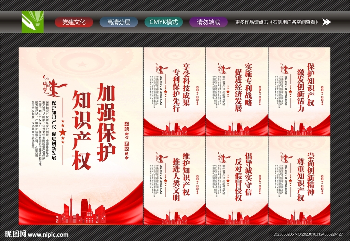Select the 保护知识产权 激发创新活力 poster
The height and width of the screenshot is (241, 350).
click(x=299, y=91)
